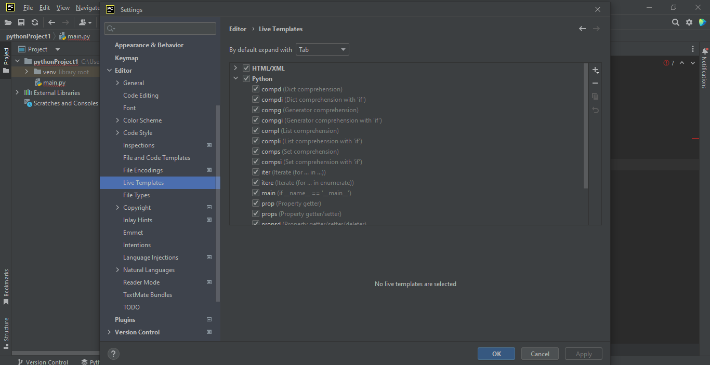Confirm settings by clicking OK
Viewport: 710px width, 365px height.
tap(496, 354)
